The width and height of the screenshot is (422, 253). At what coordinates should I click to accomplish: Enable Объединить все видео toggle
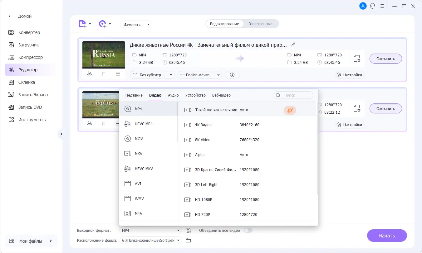(248, 230)
